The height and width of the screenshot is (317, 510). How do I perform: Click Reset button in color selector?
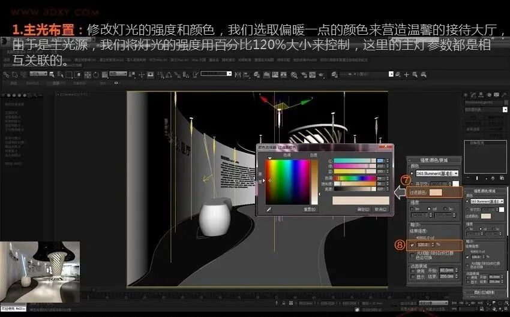tap(310, 210)
